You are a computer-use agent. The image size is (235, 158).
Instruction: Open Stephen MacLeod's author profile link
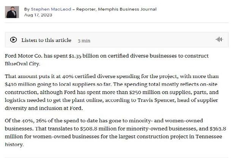pyautogui.click(x=51, y=9)
